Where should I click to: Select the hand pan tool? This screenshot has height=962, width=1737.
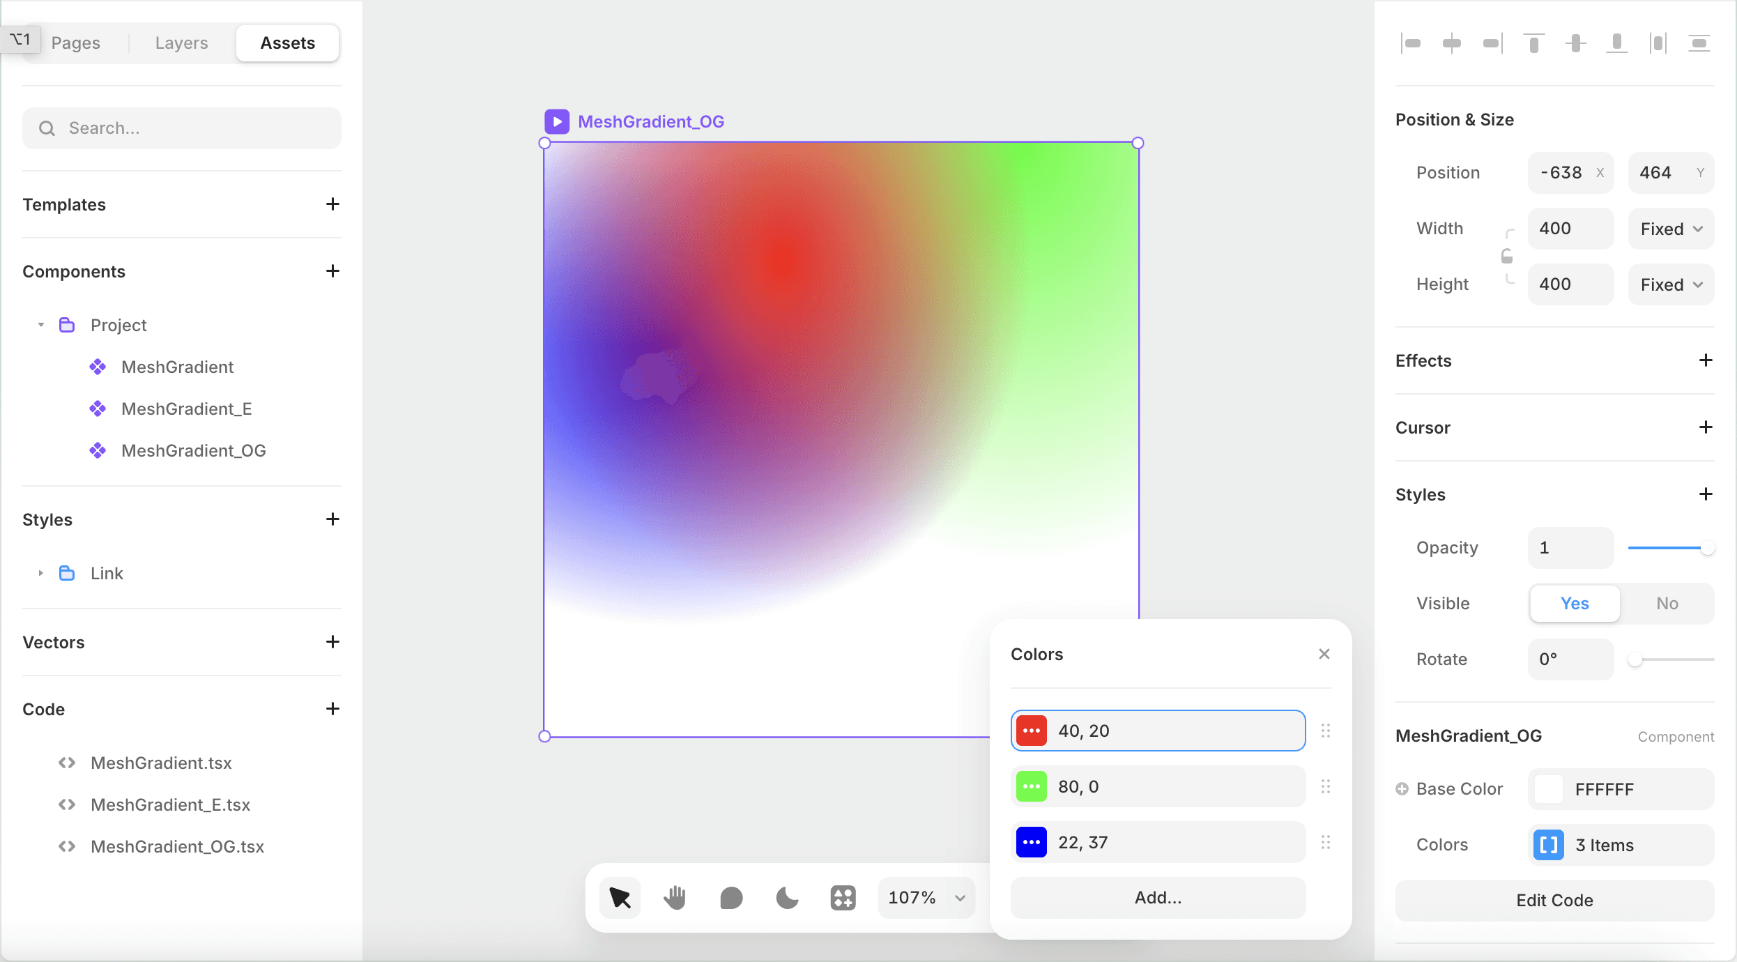675,897
